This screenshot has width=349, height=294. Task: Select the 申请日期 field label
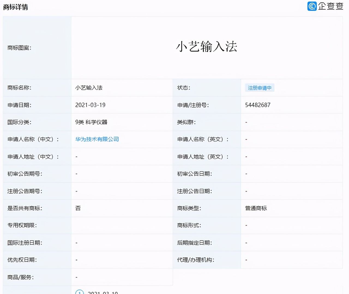[19, 105]
